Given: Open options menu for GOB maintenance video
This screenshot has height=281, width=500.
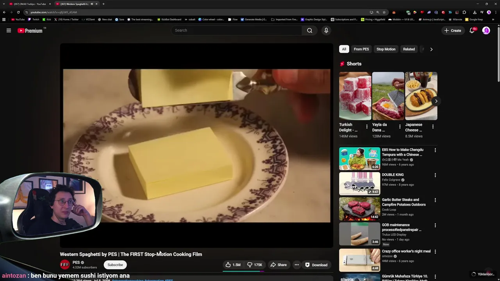Looking at the screenshot, I should (435, 225).
